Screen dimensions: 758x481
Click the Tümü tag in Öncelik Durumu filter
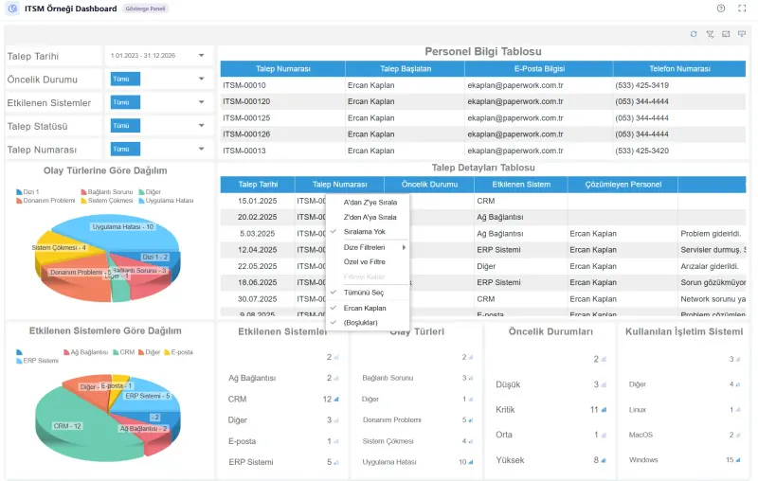[x=125, y=79]
